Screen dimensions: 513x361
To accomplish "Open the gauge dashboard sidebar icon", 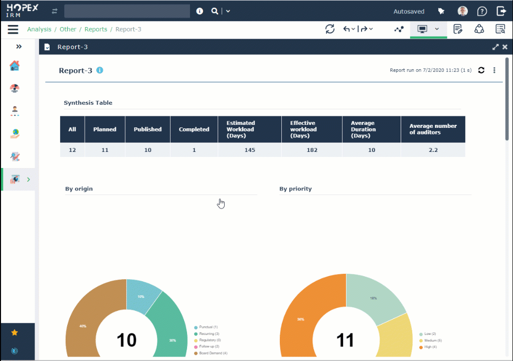I will click(15, 88).
